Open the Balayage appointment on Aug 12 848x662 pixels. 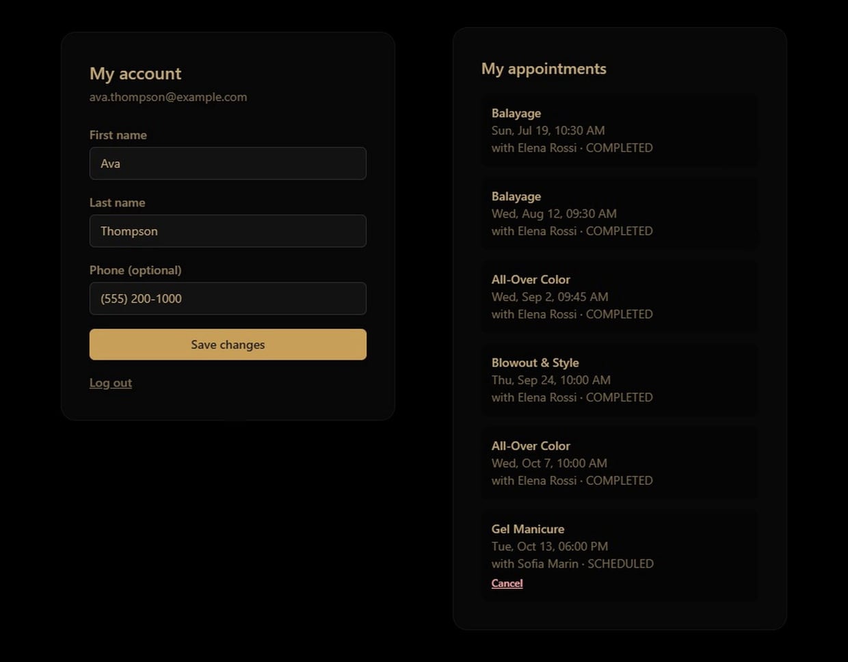point(620,214)
